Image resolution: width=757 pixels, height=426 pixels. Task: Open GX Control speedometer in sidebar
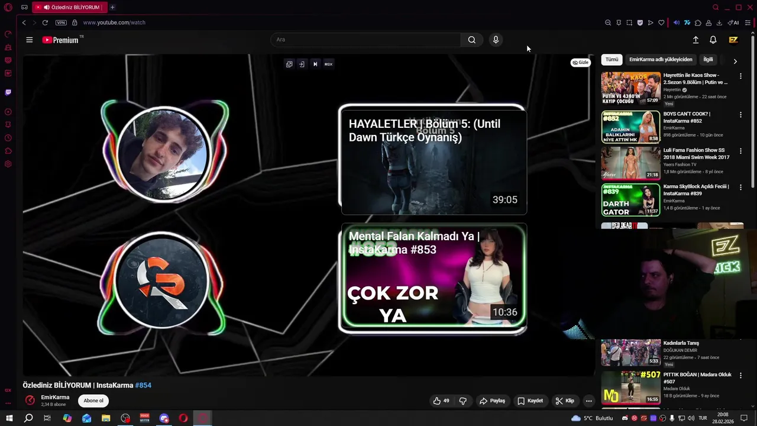8,34
